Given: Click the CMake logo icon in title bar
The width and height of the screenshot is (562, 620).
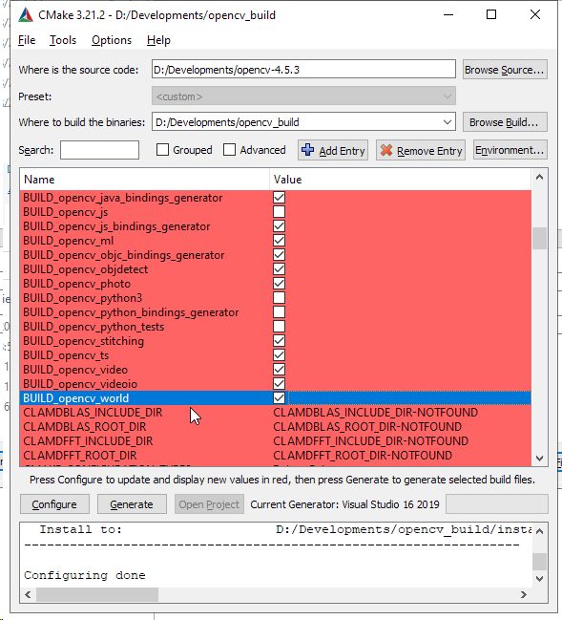Looking at the screenshot, I should [x=26, y=15].
